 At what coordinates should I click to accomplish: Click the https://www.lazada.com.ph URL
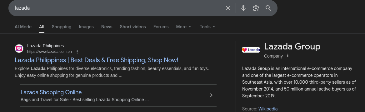point(49,52)
